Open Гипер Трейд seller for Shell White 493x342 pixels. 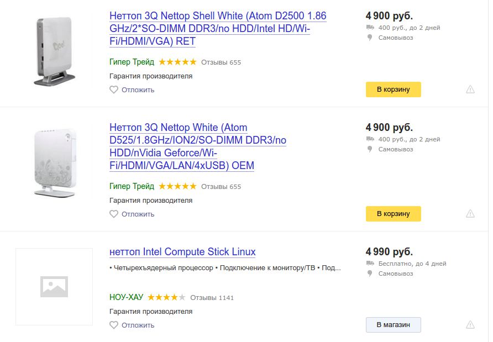[132, 62]
